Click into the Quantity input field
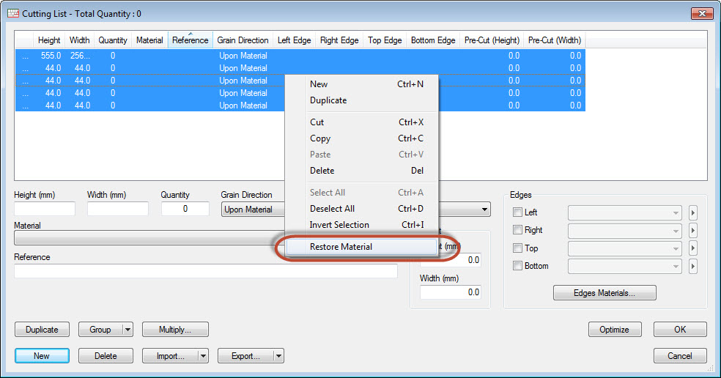Image resolution: width=721 pixels, height=378 pixels. coord(185,209)
